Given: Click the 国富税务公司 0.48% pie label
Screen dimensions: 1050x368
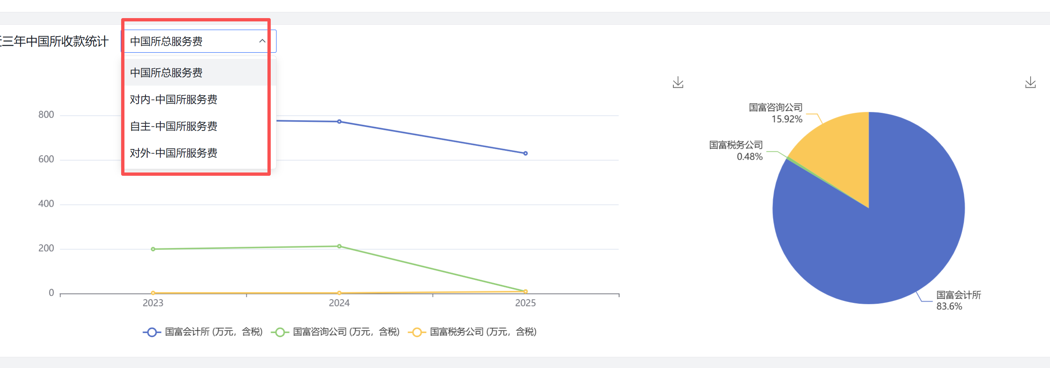Looking at the screenshot, I should coord(736,151).
